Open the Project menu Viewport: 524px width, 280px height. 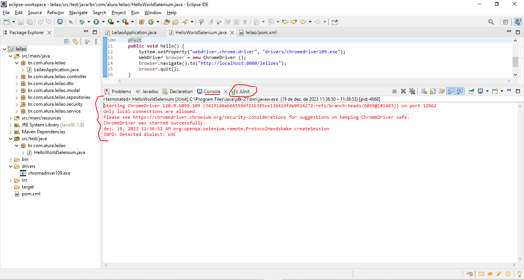coord(119,13)
